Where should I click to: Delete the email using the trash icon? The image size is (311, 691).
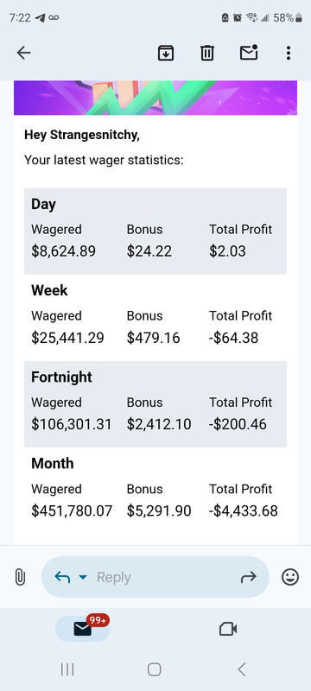pos(207,54)
